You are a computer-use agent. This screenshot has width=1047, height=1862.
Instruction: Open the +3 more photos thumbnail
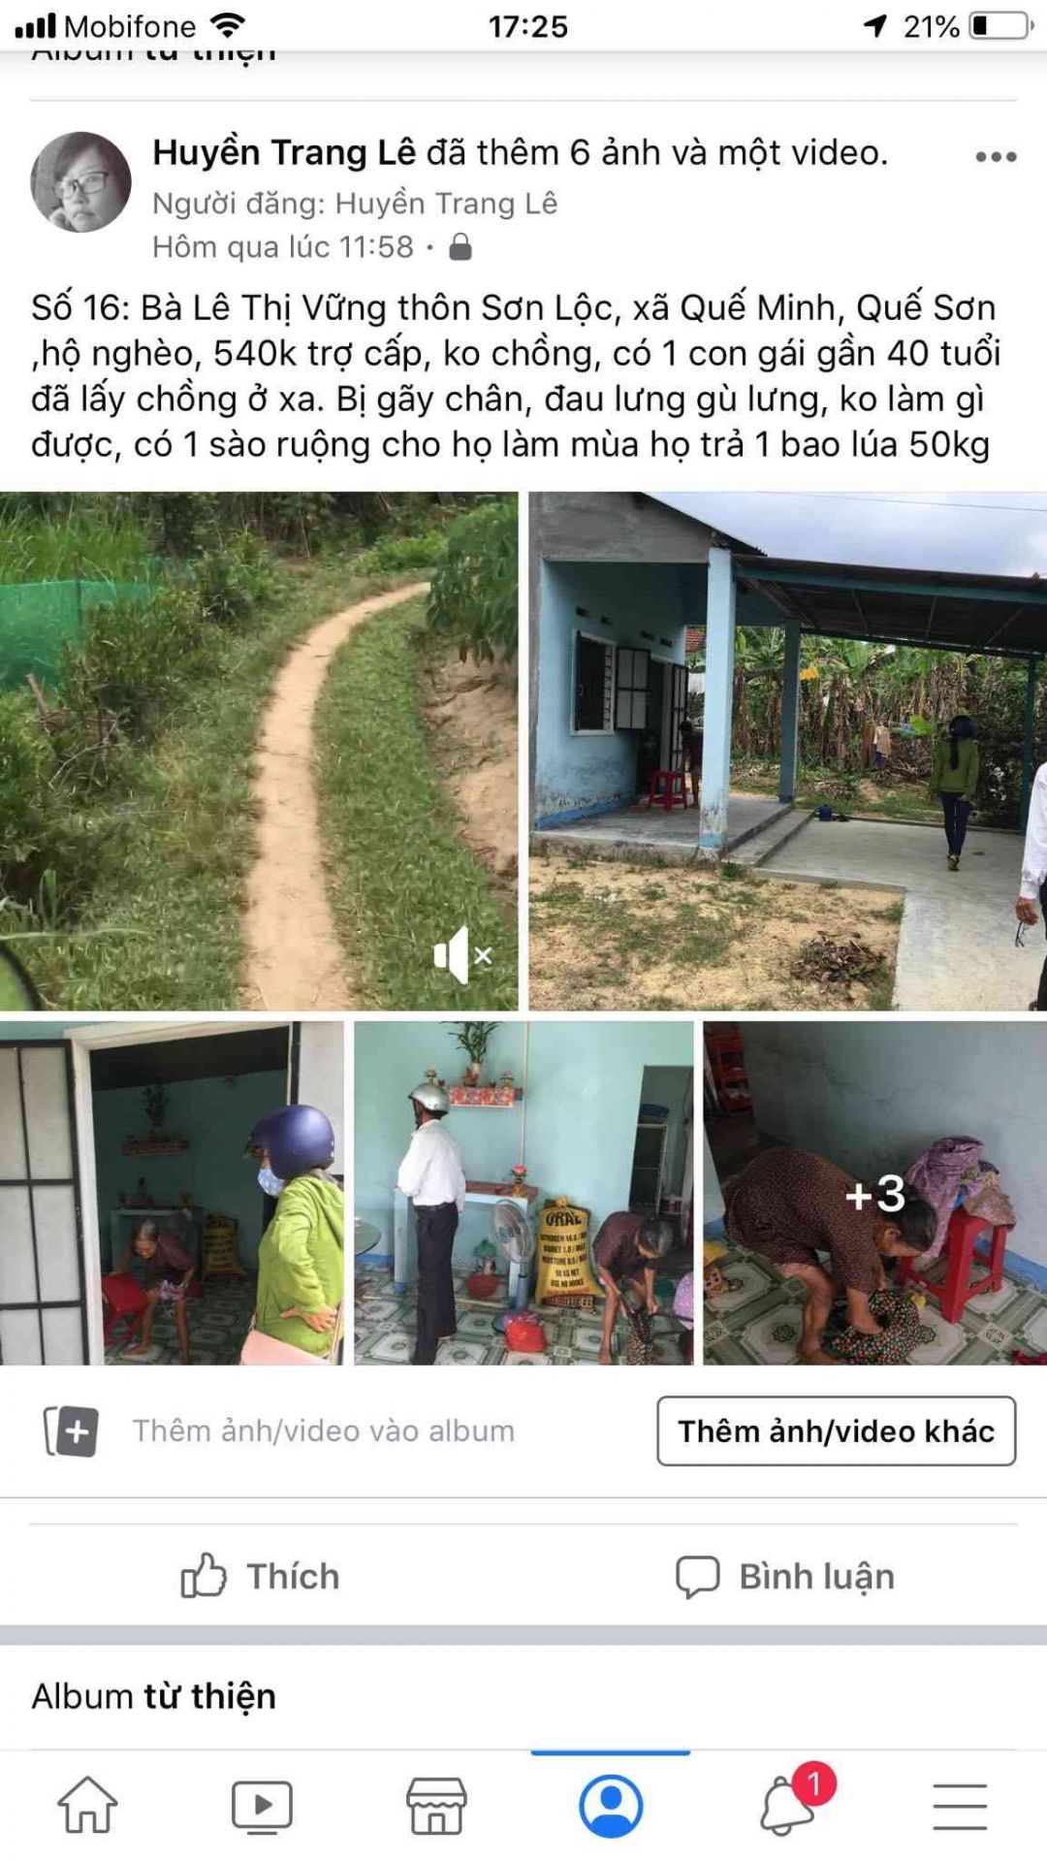point(874,1193)
